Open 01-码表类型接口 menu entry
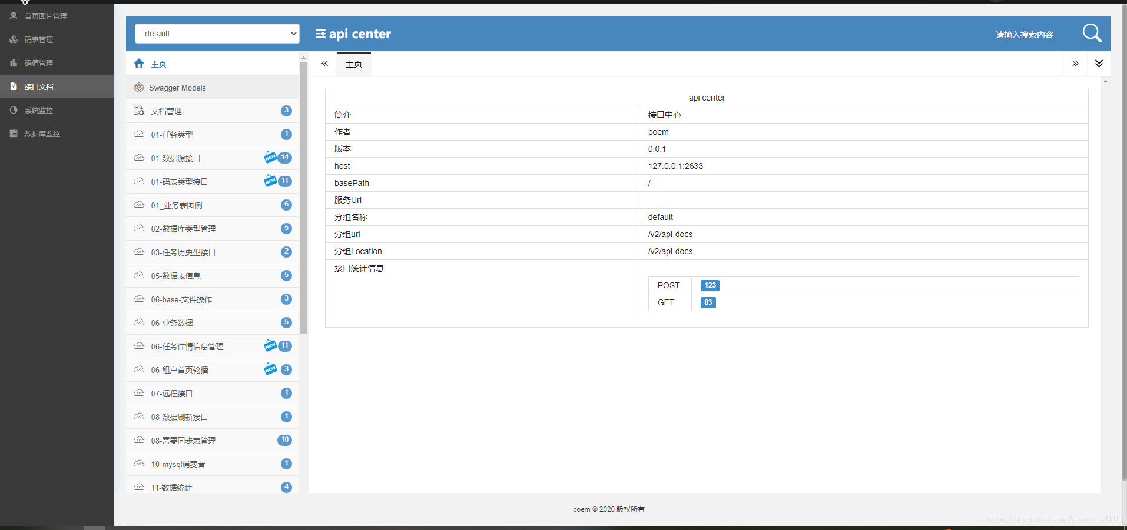 tap(213, 182)
